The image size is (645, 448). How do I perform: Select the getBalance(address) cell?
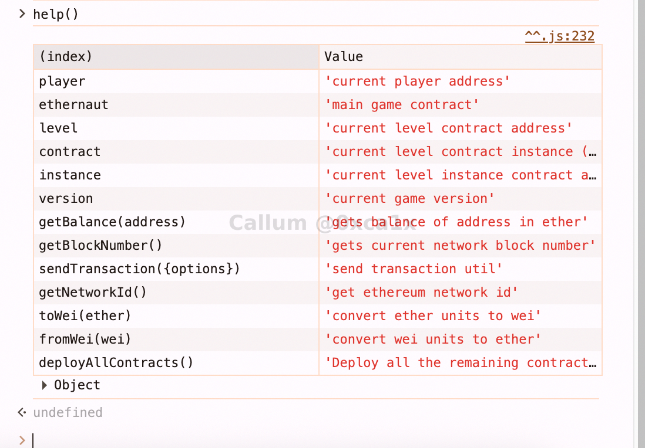tap(176, 222)
